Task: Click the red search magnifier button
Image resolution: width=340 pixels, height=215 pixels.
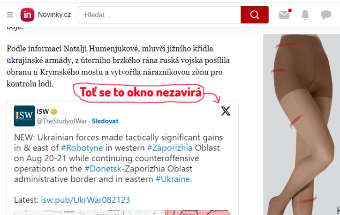Action: pos(255,15)
